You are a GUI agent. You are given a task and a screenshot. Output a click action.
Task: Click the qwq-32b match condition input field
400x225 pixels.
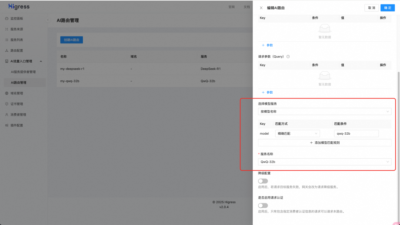tap(356, 133)
